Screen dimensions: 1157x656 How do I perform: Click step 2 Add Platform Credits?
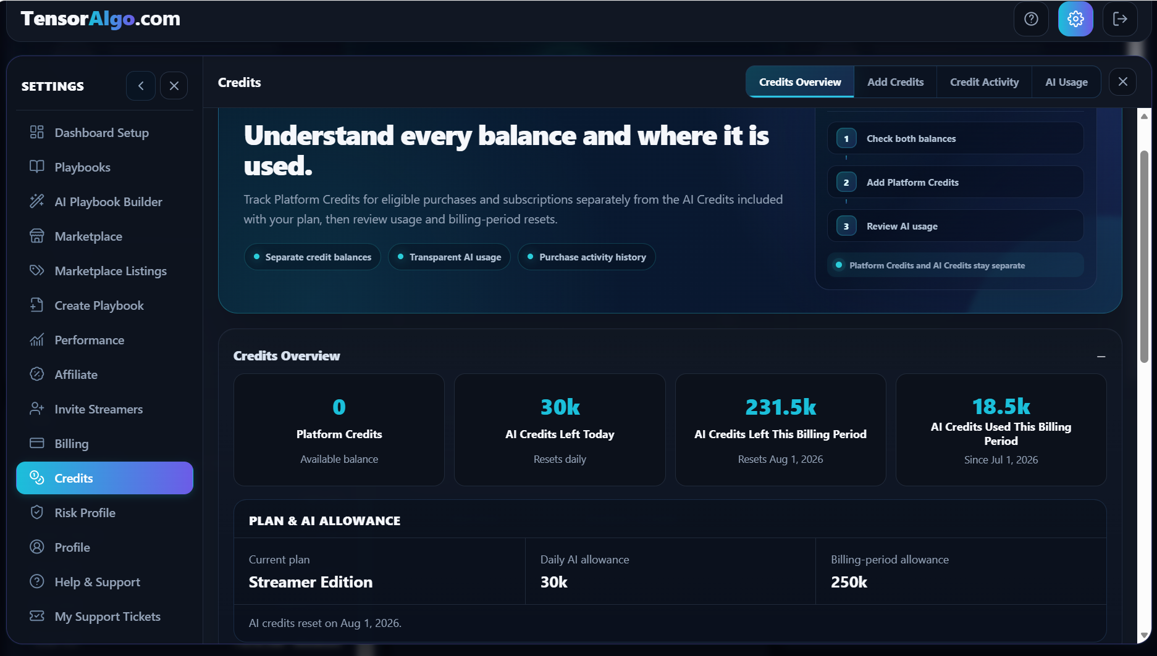pos(956,182)
